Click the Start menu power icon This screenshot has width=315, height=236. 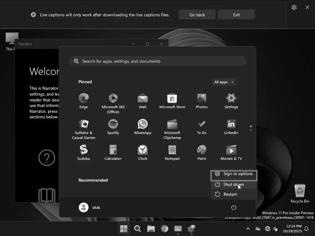(234, 207)
